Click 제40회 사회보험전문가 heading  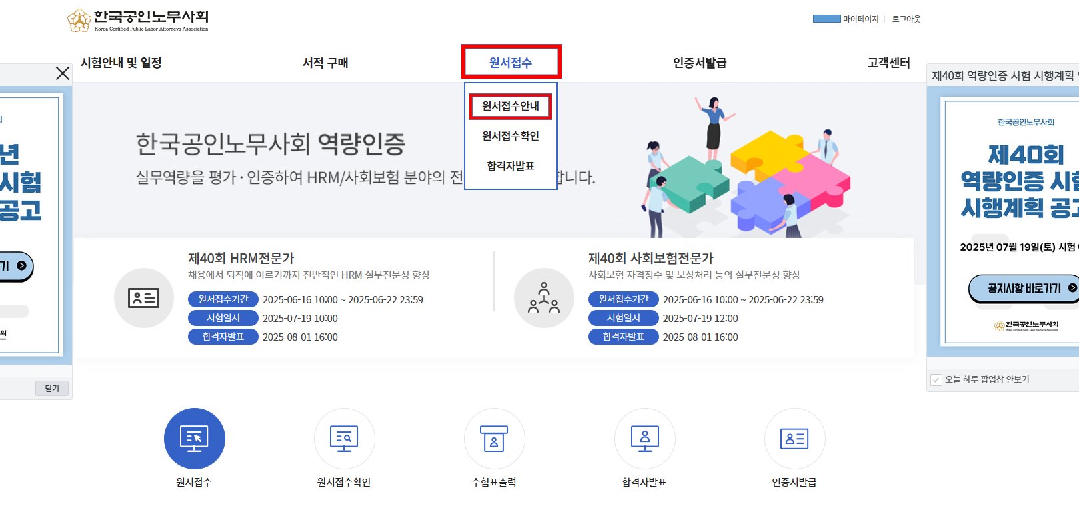pos(650,258)
